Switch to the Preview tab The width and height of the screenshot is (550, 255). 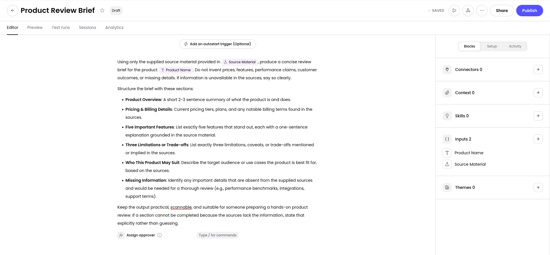pyautogui.click(x=35, y=27)
